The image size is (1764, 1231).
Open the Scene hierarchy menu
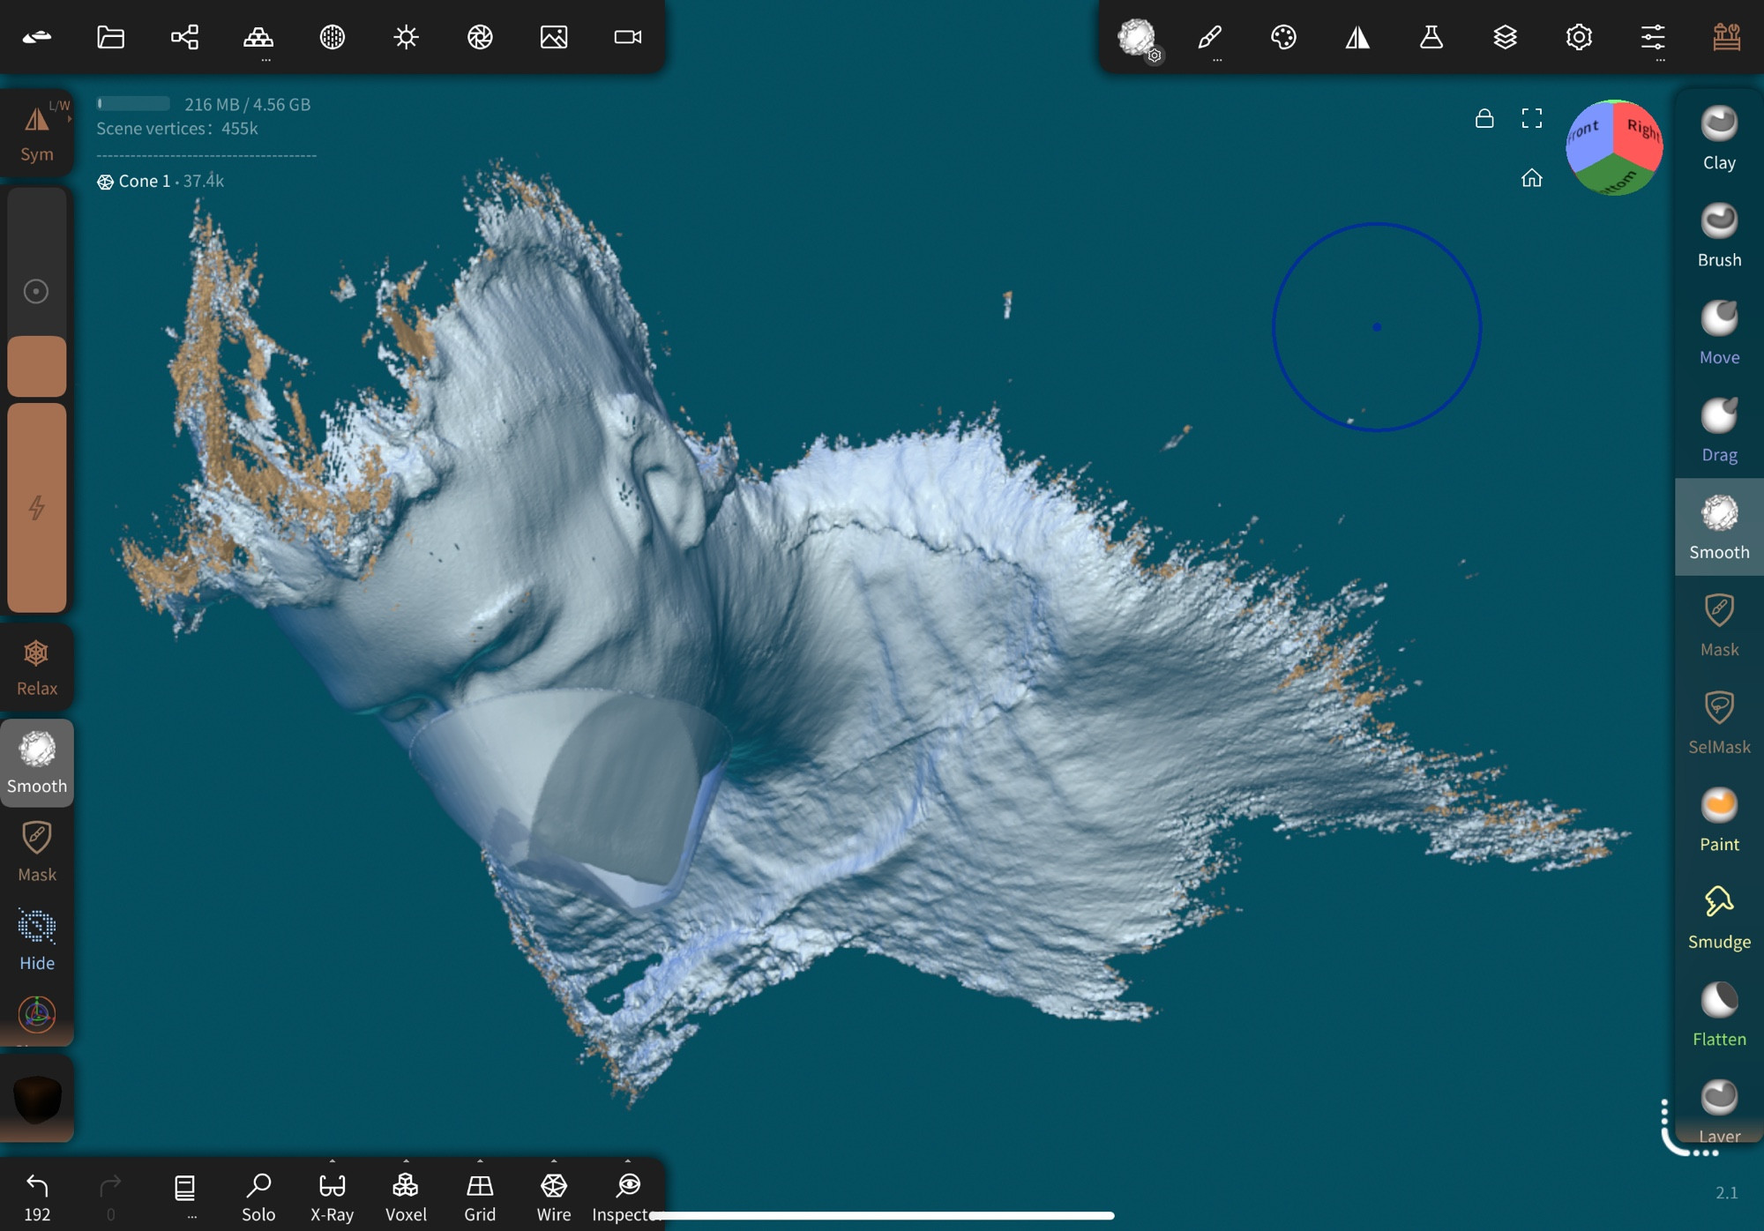[184, 37]
